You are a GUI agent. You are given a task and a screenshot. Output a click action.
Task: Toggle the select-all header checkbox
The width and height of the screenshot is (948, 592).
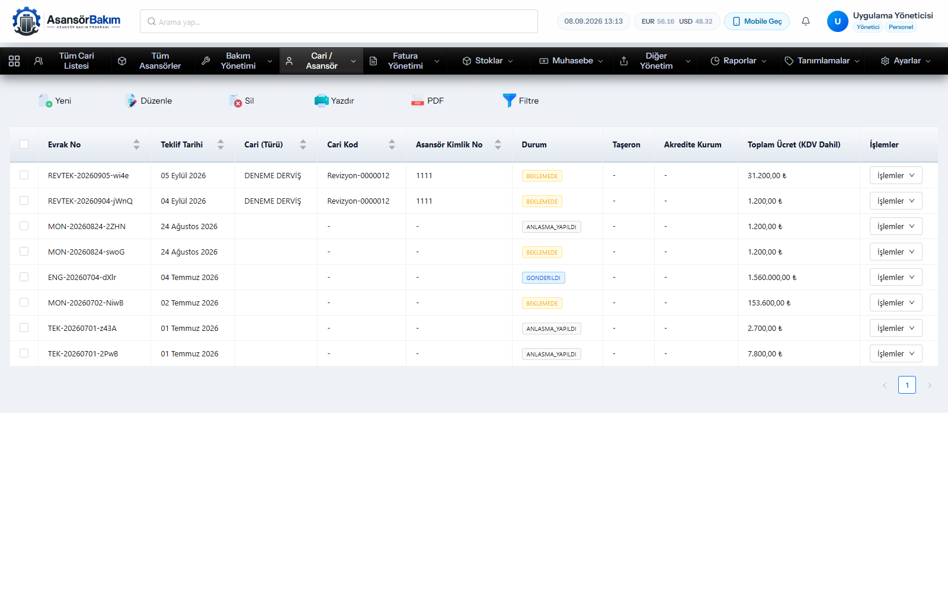pyautogui.click(x=24, y=144)
